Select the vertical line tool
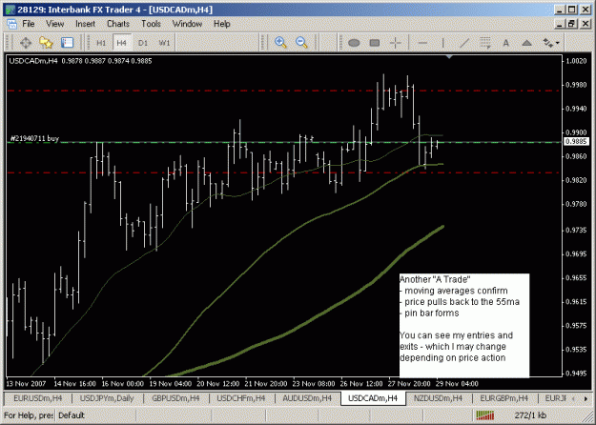 point(443,43)
